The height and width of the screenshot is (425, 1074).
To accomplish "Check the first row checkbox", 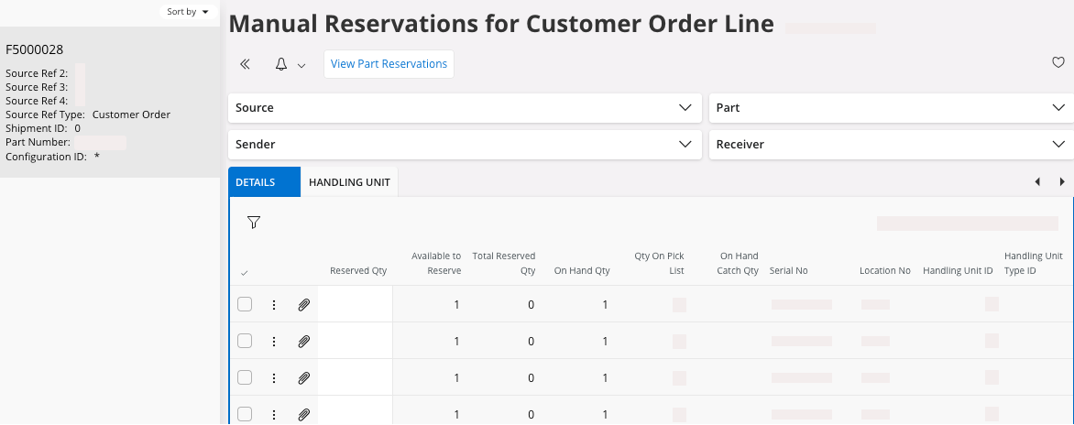I will coord(245,304).
